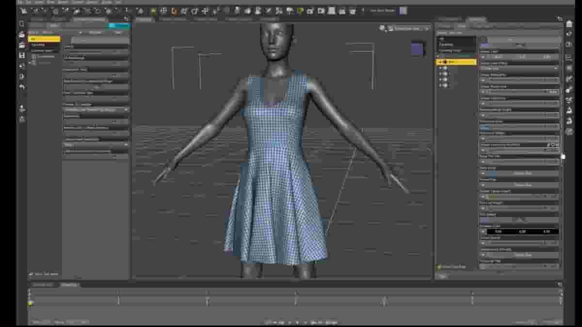Screen dimensions: 582x327
Task: Click the orange material icon in the top toolbar
Action: tap(174, 10)
